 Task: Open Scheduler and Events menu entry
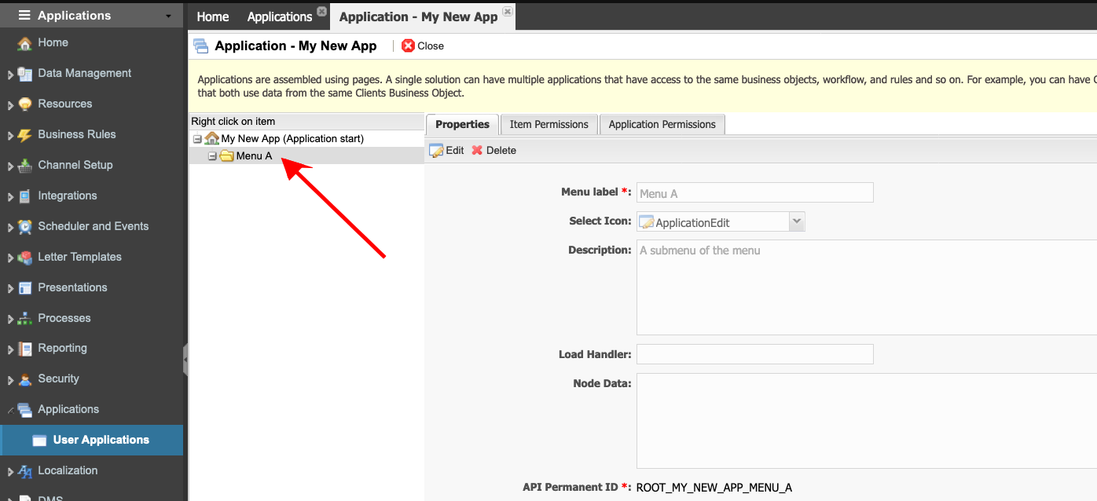pos(94,226)
